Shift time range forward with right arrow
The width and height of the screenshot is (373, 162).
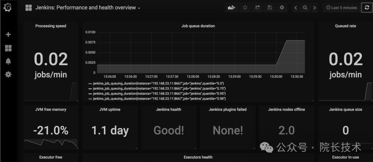pyautogui.click(x=315, y=8)
